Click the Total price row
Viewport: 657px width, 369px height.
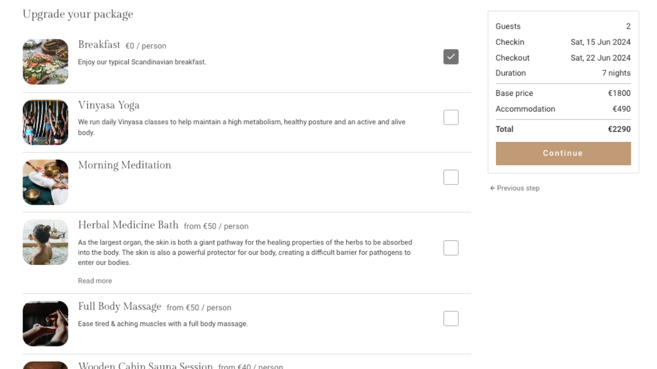click(x=563, y=129)
